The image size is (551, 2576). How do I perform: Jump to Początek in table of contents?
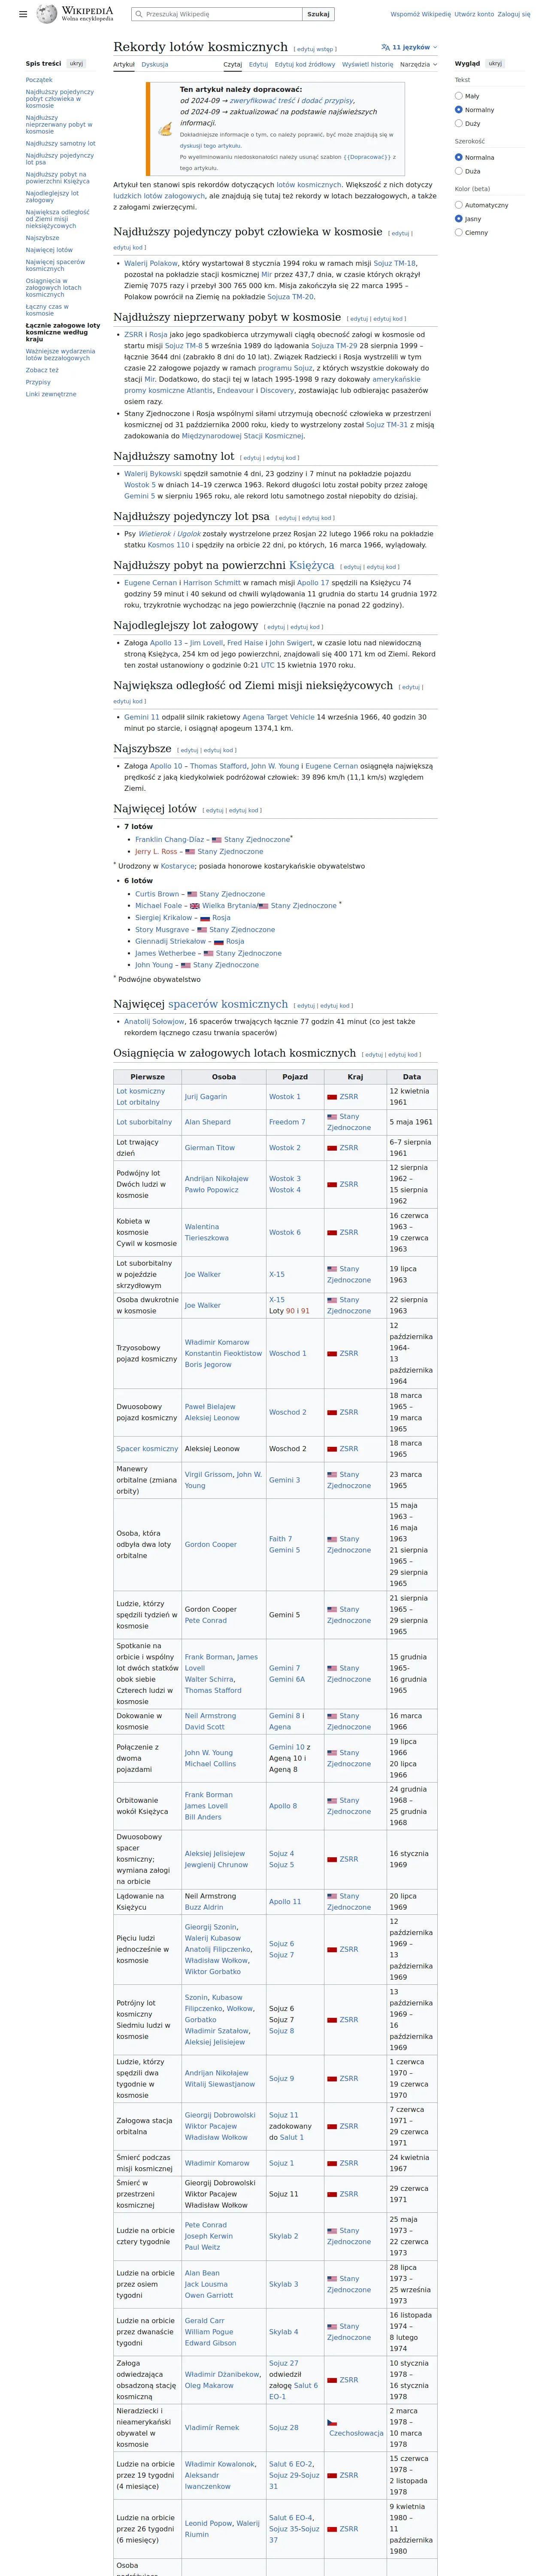39,79
